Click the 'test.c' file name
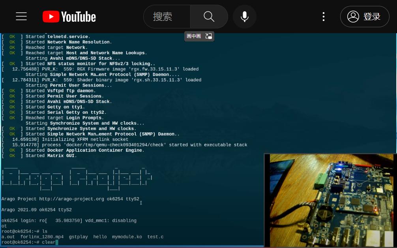Viewport: 397px width, 248px height. tap(155, 237)
